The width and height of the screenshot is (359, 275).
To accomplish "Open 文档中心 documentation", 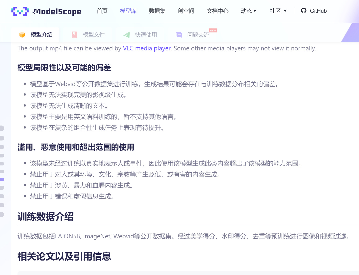I will click(x=217, y=11).
